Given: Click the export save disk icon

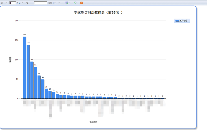Looking at the screenshot, I should (67, 3).
